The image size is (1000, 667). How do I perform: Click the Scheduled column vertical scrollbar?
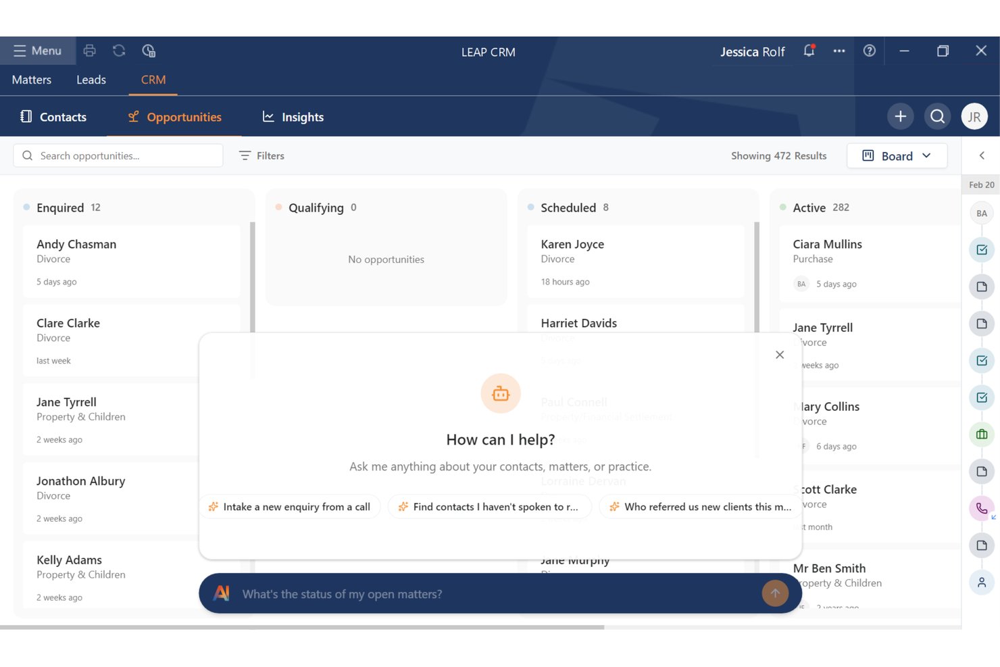click(757, 277)
